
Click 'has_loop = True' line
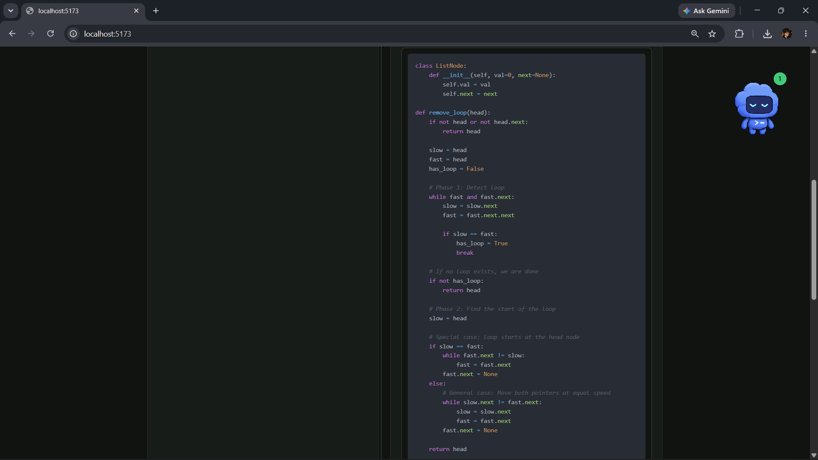[x=482, y=243]
